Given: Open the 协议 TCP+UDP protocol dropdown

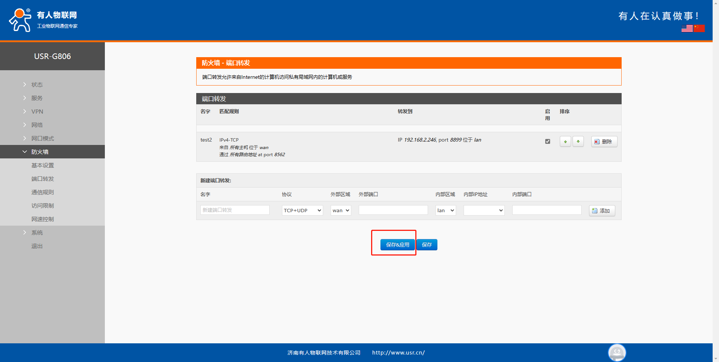Looking at the screenshot, I should (x=302, y=210).
